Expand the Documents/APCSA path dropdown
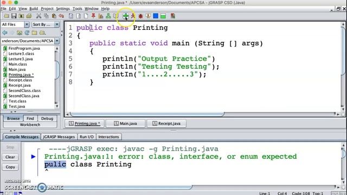Screen dimensions: 347x195 click(x=57, y=41)
